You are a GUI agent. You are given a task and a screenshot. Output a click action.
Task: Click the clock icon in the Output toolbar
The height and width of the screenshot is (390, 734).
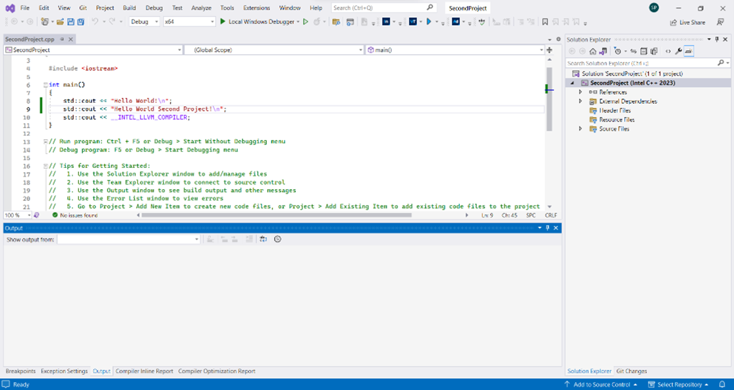click(x=277, y=239)
